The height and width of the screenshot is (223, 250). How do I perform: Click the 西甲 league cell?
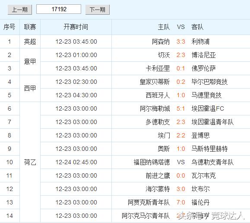[x=30, y=88]
